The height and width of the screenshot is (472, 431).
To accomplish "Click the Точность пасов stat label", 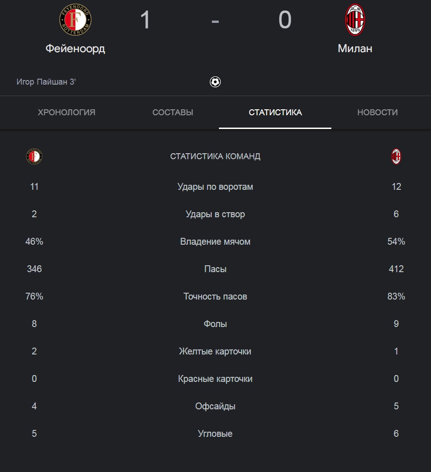I will click(x=215, y=296).
